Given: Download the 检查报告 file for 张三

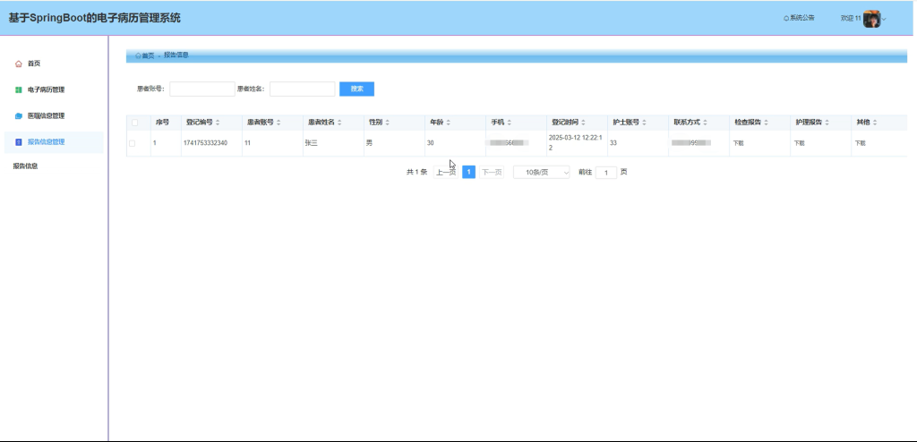Looking at the screenshot, I should click(738, 143).
